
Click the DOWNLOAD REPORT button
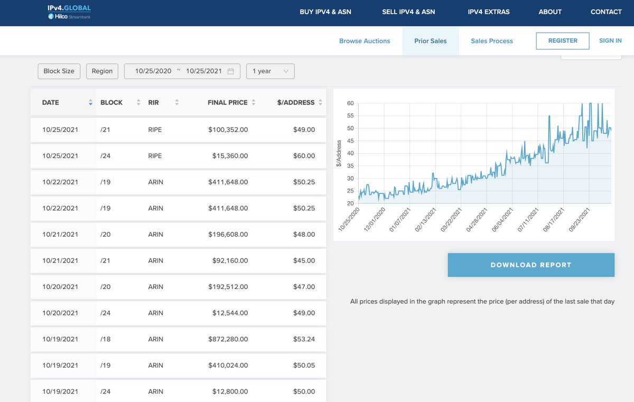[x=531, y=265]
